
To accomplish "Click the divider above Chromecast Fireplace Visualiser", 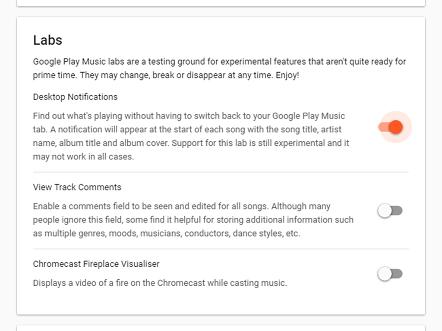I will 221,249.
